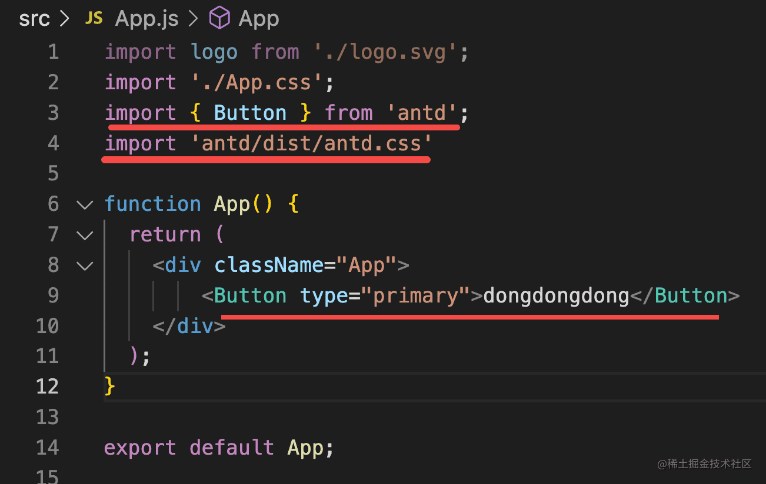Collapse the return block fold arrow on line 7
Viewport: 766px width, 484px height.
85,236
